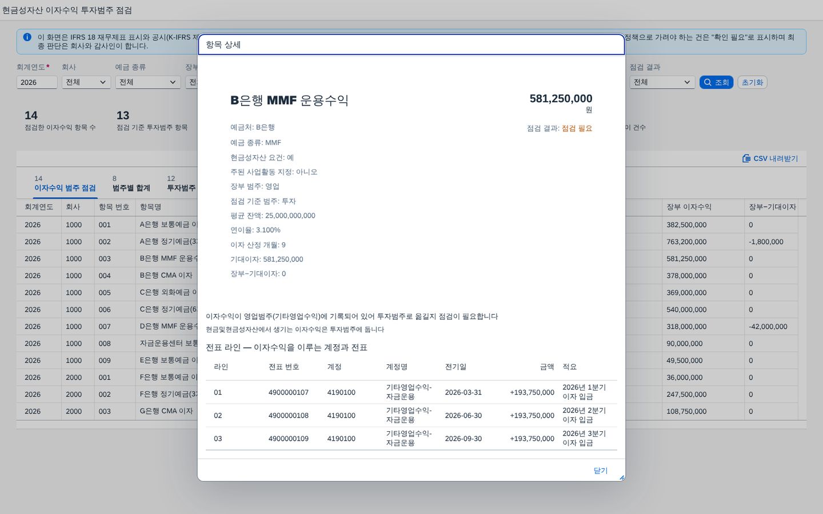Viewport: 823px width, 514px height.
Task: Click the 항목 번호 column header
Action: (x=114, y=207)
